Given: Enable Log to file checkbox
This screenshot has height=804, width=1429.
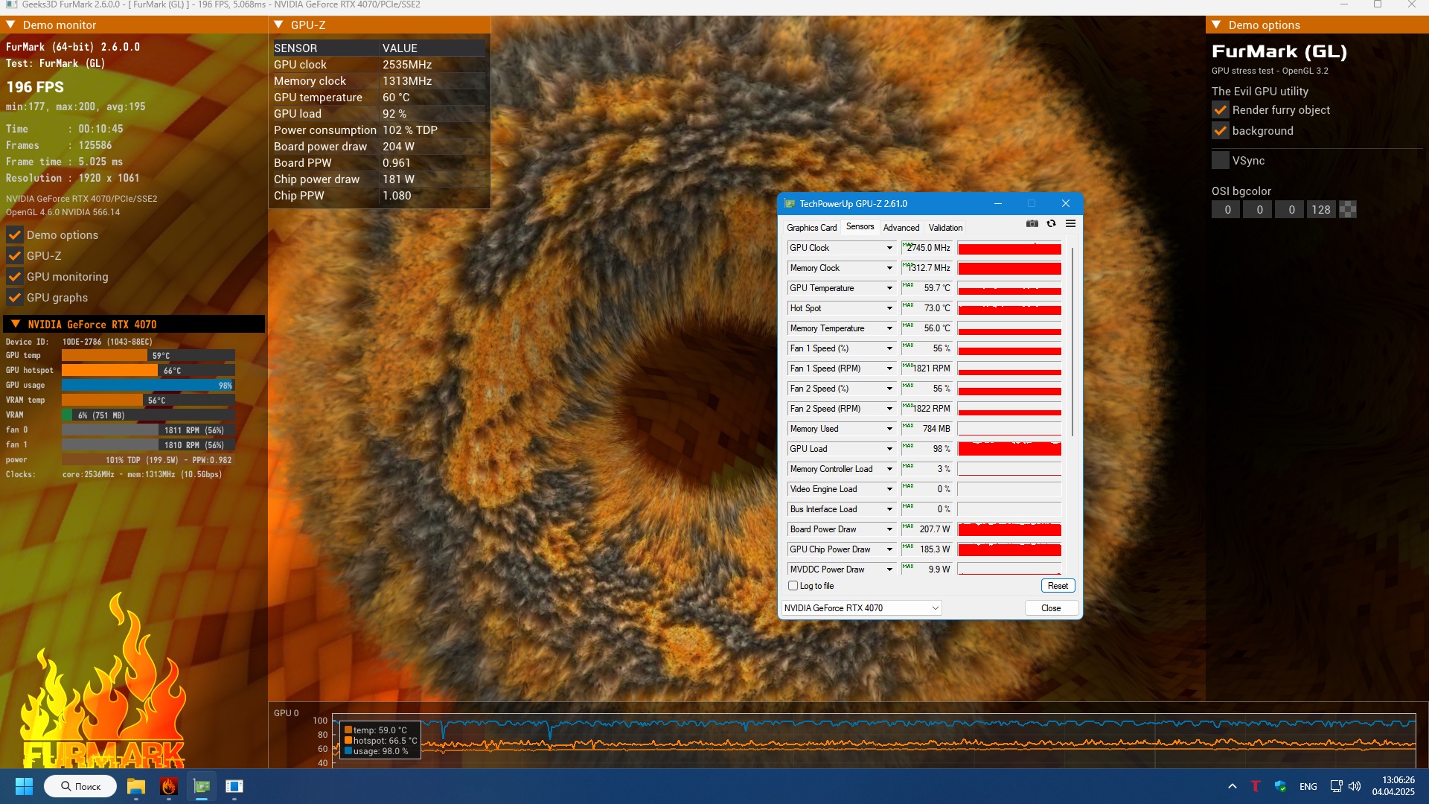Looking at the screenshot, I should click(793, 586).
